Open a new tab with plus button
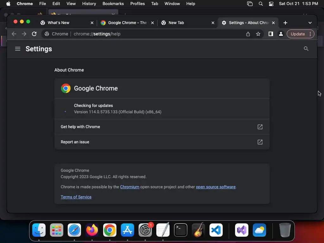 285,23
